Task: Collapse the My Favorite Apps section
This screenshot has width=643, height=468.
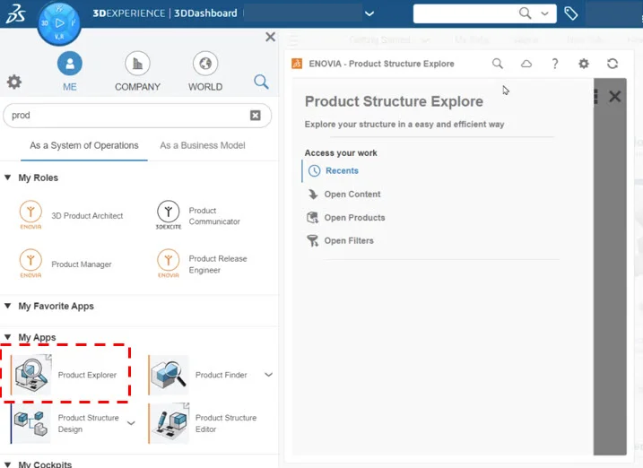Action: coord(8,306)
